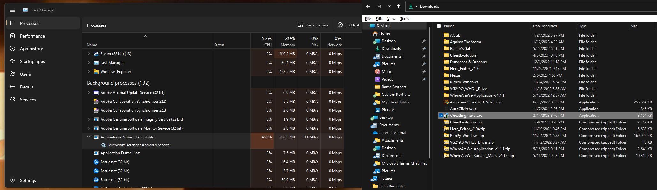Select Peter - Personal in explorer tree
Image resolution: width=657 pixels, height=190 pixels.
pyautogui.click(x=392, y=133)
